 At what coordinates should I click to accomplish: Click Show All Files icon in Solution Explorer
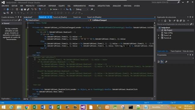click(184, 21)
